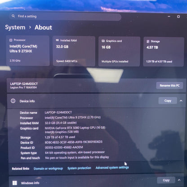The height and width of the screenshot is (187, 187).
Task: Open System protection link
Action: pos(79,168)
